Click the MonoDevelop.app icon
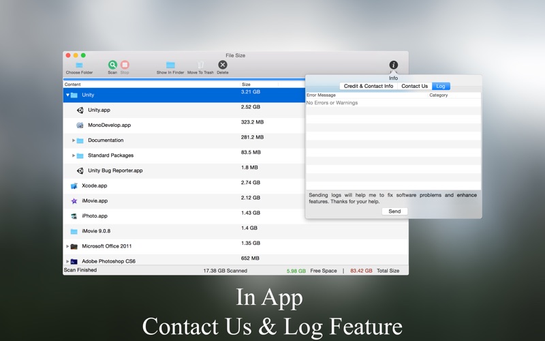This screenshot has width=545, height=341. point(80,125)
